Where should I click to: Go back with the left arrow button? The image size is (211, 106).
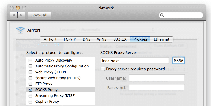click(x=14, y=15)
